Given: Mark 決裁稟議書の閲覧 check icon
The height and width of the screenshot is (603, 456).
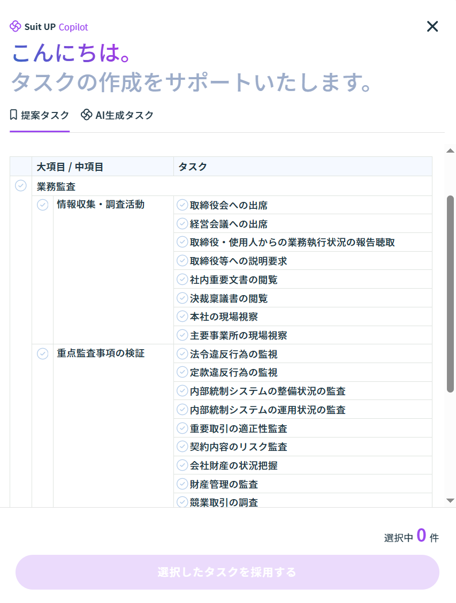Looking at the screenshot, I should tap(183, 298).
